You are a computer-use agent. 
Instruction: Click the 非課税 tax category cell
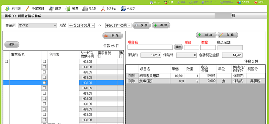[x=256, y=81]
